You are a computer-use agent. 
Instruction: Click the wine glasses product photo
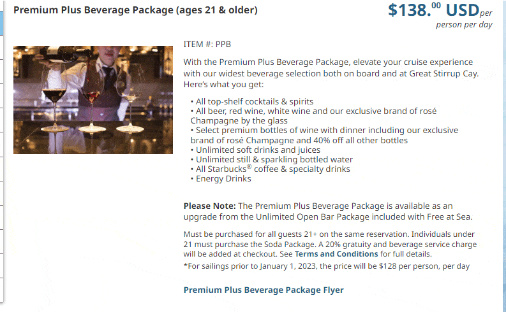tap(93, 100)
